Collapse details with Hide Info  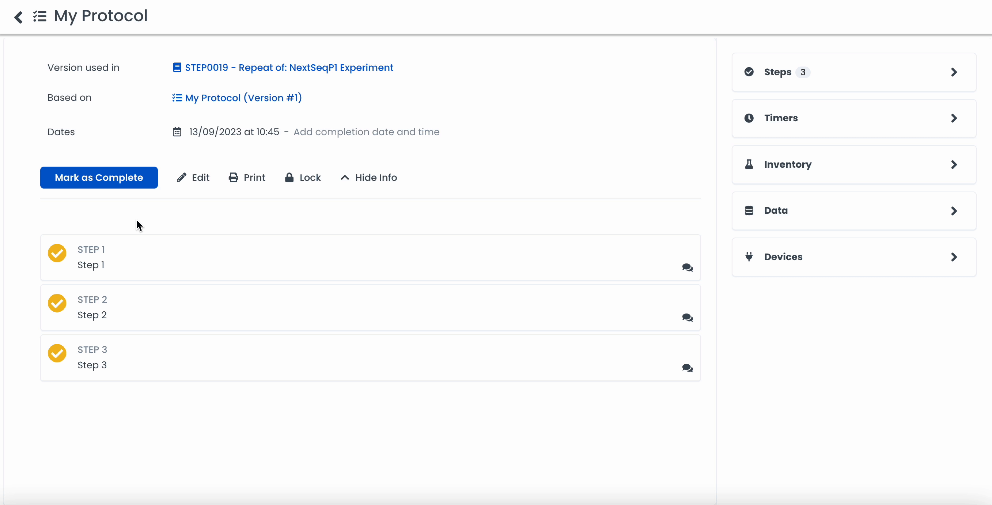tap(368, 178)
